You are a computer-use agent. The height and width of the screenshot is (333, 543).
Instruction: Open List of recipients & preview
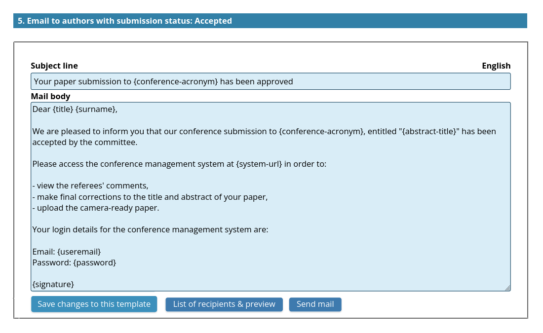[x=224, y=304]
